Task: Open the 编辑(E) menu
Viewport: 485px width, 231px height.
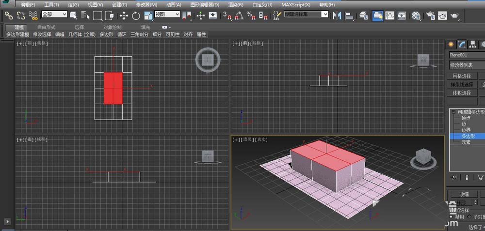Action: coord(28,5)
